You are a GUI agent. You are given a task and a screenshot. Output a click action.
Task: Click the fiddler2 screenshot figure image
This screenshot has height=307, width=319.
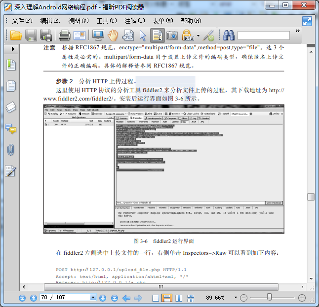click(x=164, y=169)
